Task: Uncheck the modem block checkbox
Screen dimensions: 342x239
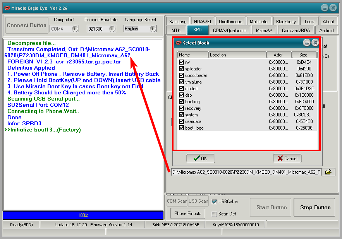Action: point(181,89)
